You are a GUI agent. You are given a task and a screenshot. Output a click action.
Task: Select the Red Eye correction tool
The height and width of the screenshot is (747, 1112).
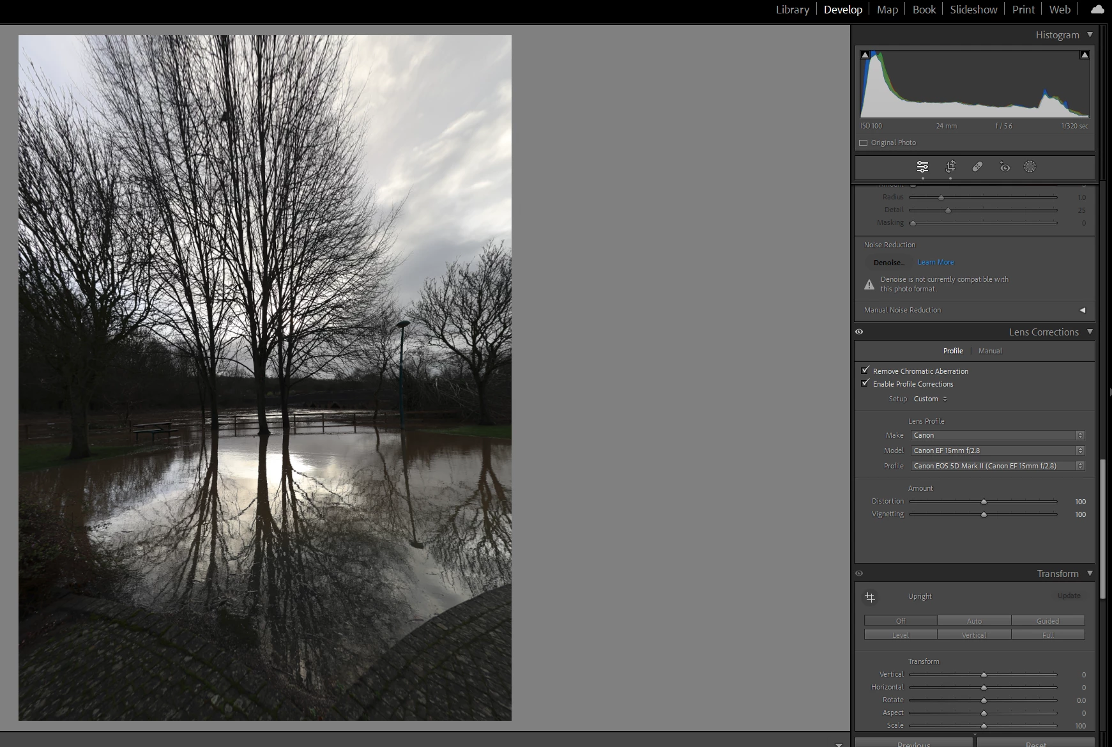click(1005, 167)
